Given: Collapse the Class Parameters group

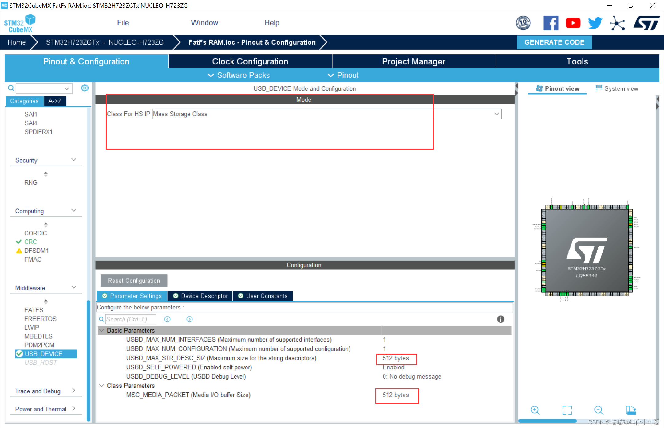Looking at the screenshot, I should pyautogui.click(x=101, y=386).
